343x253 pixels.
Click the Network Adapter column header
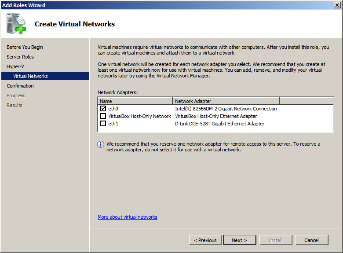(226, 101)
